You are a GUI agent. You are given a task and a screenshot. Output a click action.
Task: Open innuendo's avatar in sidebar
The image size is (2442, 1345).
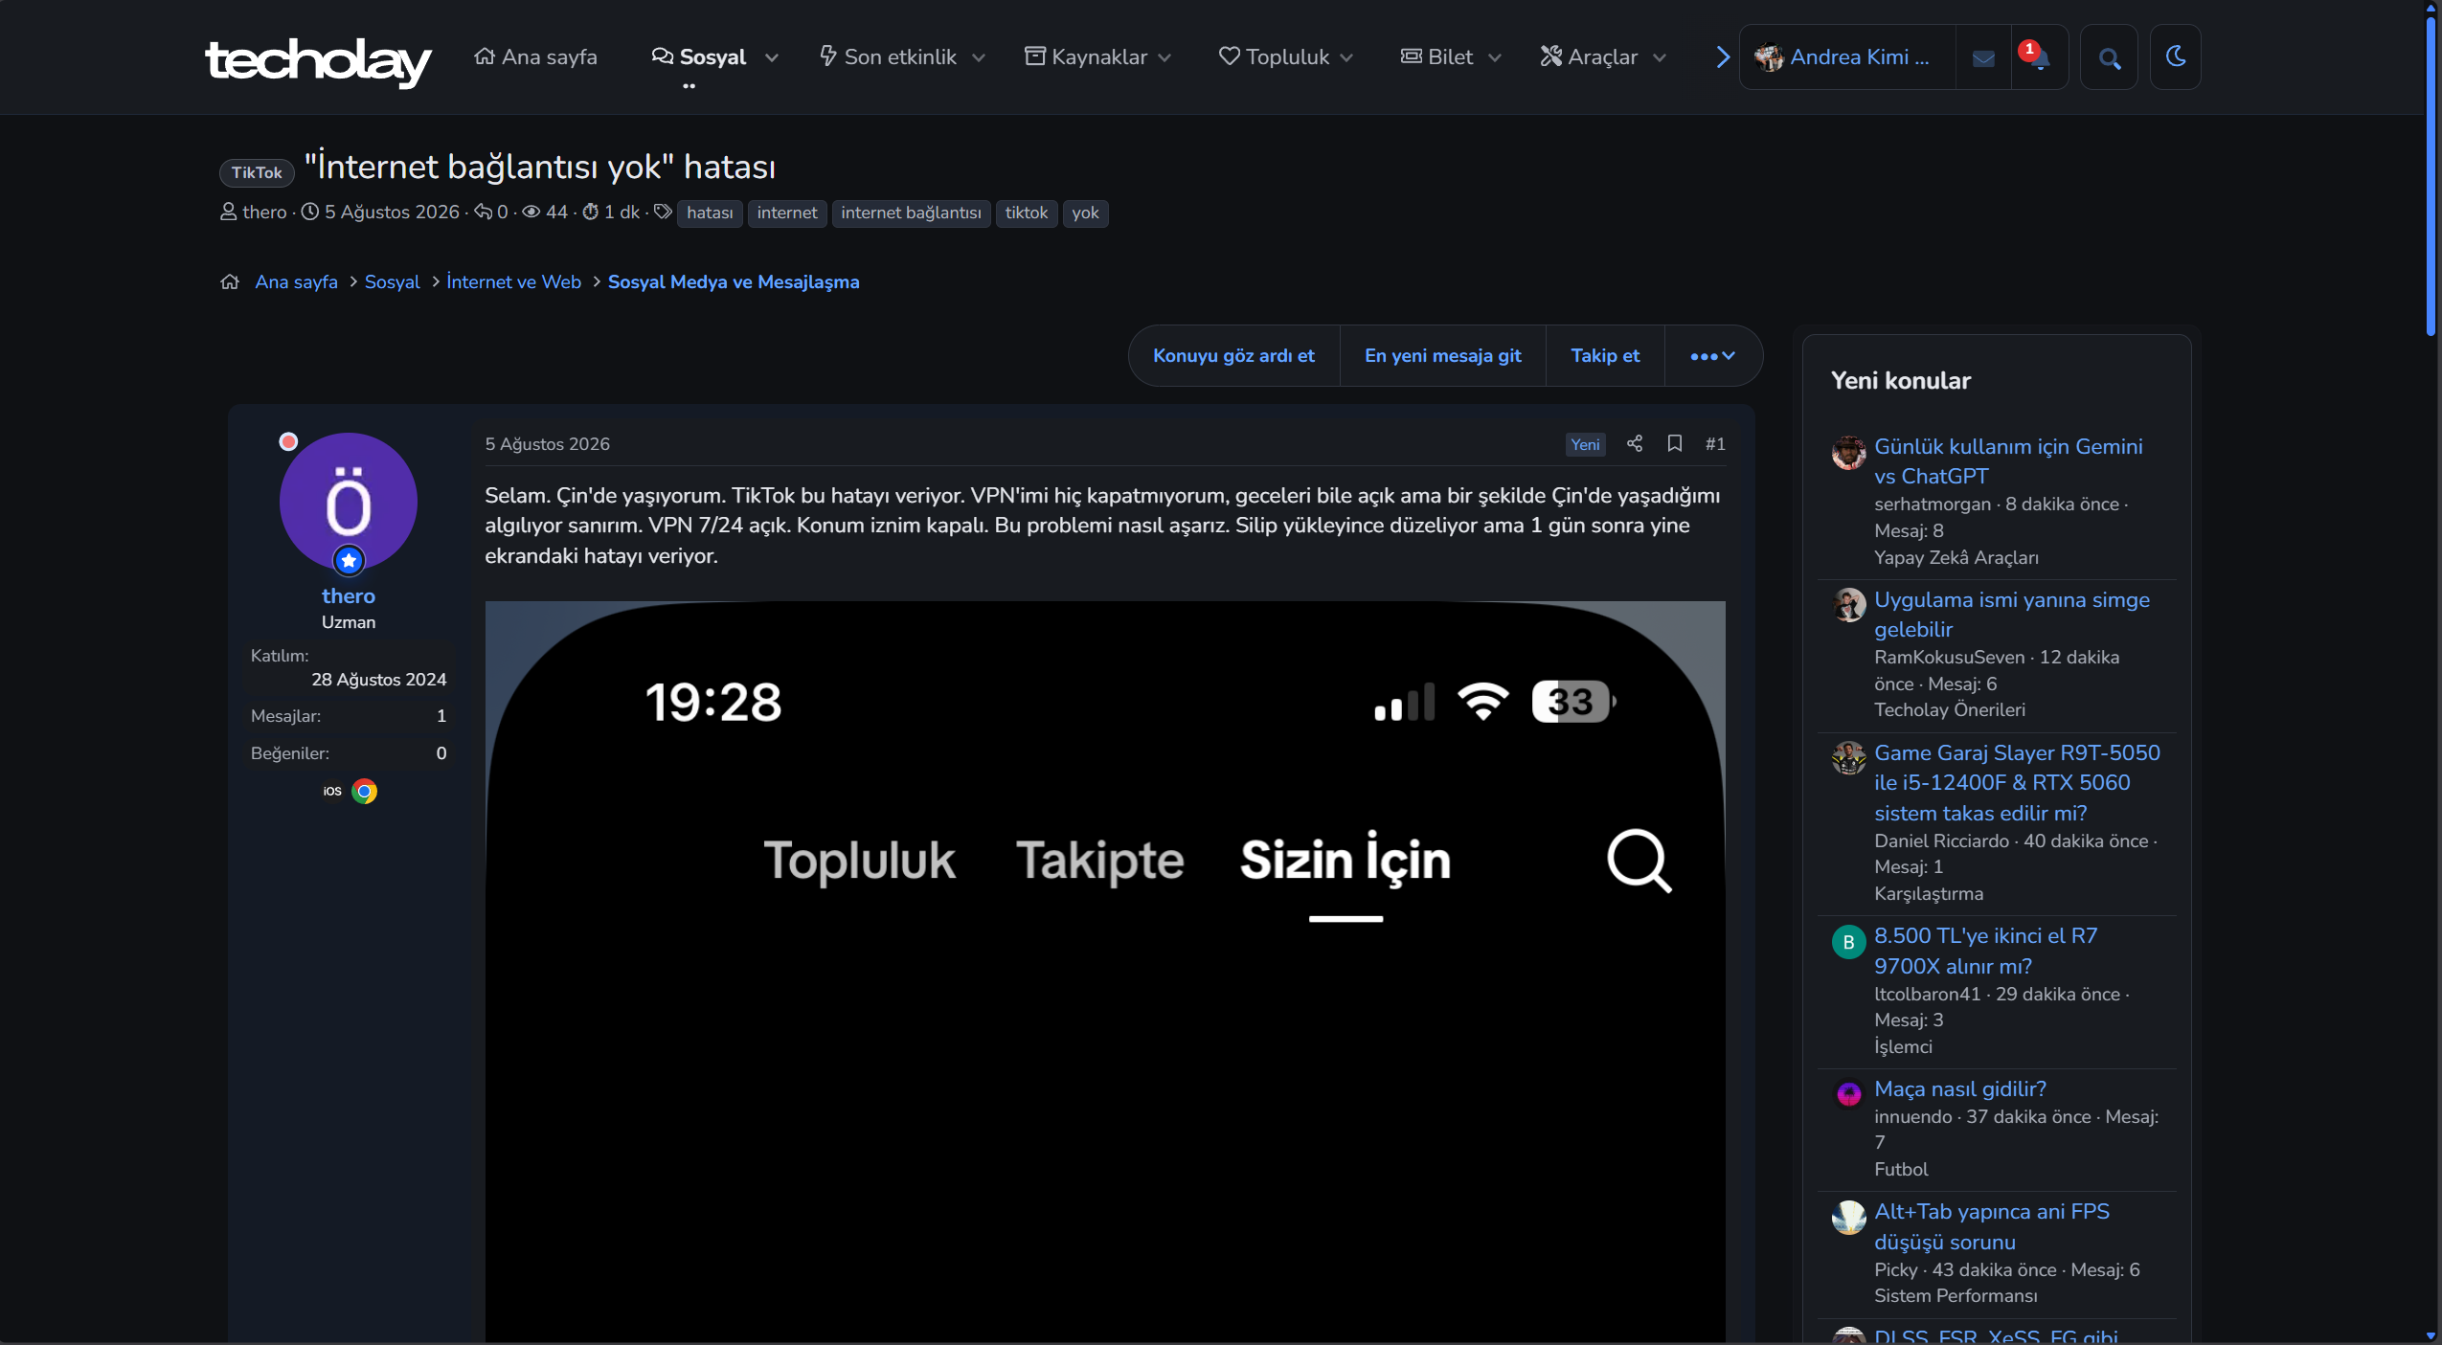coord(1848,1094)
